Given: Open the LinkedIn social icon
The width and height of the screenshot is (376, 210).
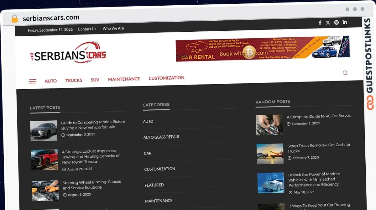Looking at the screenshot, I should (345, 22).
